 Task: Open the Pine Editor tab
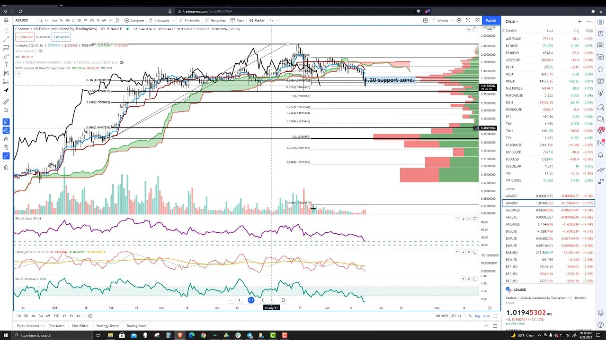click(x=80, y=326)
